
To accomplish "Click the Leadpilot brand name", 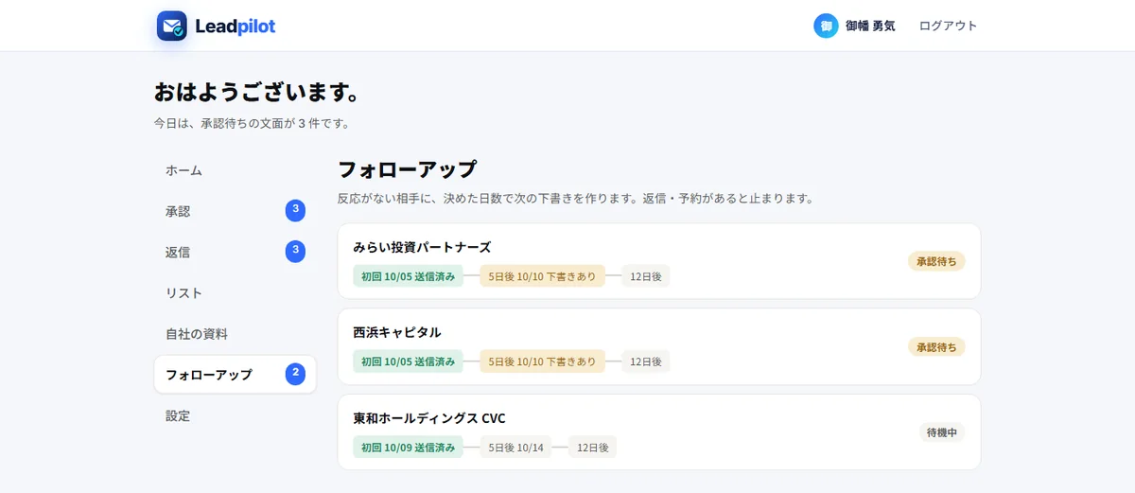I will pos(235,26).
